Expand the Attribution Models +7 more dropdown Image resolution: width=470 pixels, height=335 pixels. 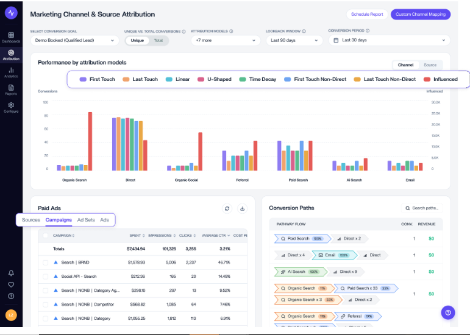[x=226, y=40]
